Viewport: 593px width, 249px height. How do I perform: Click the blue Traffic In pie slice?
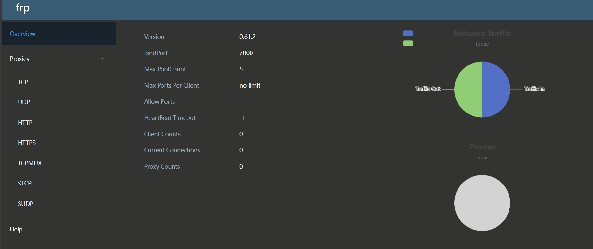[x=496, y=89]
